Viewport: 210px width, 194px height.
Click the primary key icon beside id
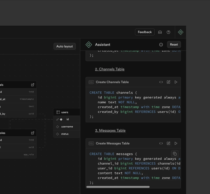pyautogui.click(x=57, y=120)
